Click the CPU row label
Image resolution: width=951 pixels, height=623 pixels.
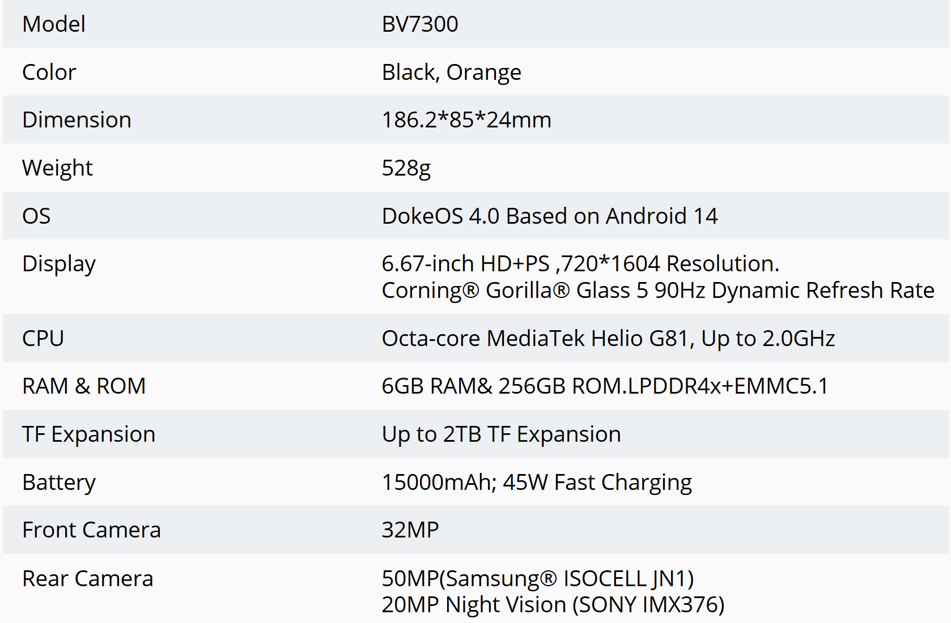(43, 339)
